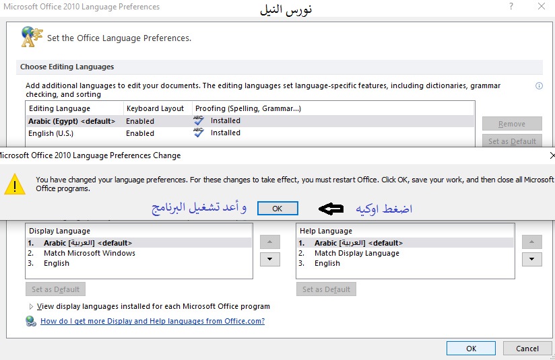This screenshot has width=555, height=360.
Task: Expand View display languages installed section
Action: tap(31, 306)
